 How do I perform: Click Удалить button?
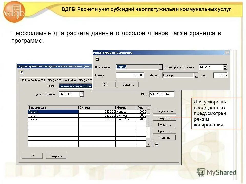164,138
